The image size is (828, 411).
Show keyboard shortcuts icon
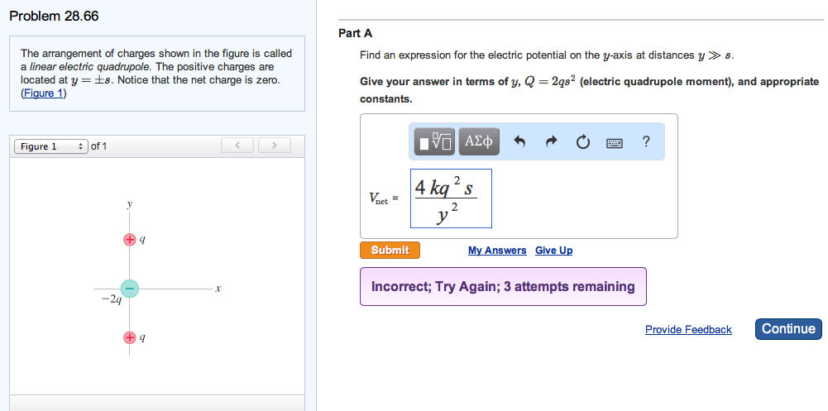click(x=615, y=142)
